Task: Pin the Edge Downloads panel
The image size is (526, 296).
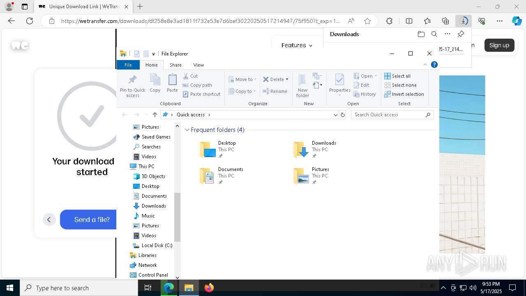Action: coord(461,34)
